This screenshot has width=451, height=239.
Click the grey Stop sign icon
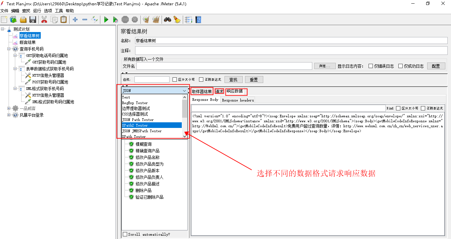pos(125,20)
